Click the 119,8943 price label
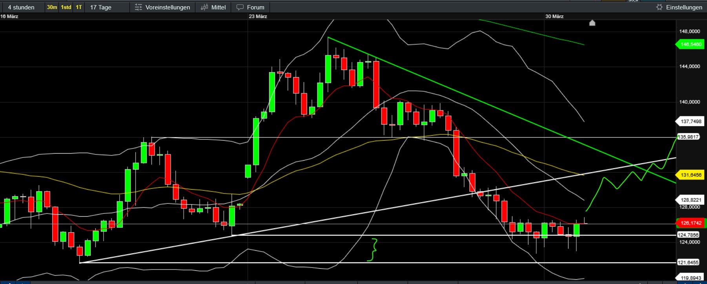 click(691, 278)
